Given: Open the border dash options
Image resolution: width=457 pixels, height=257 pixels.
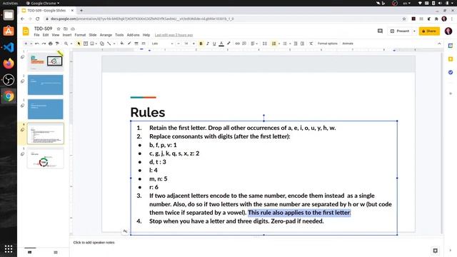Looking at the screenshot, I should coord(144,44).
